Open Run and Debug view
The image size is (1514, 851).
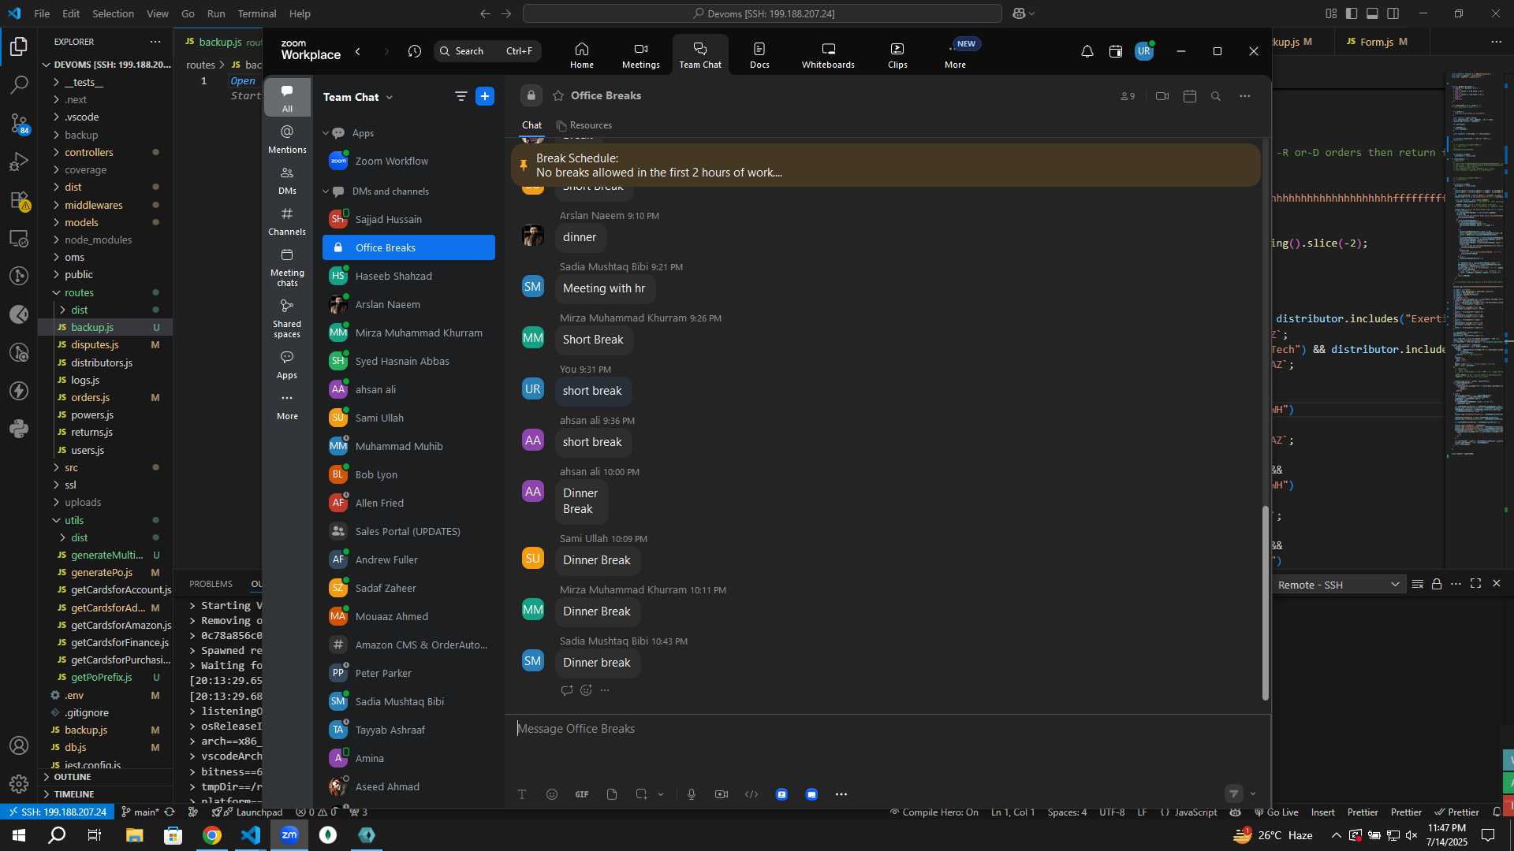19,162
